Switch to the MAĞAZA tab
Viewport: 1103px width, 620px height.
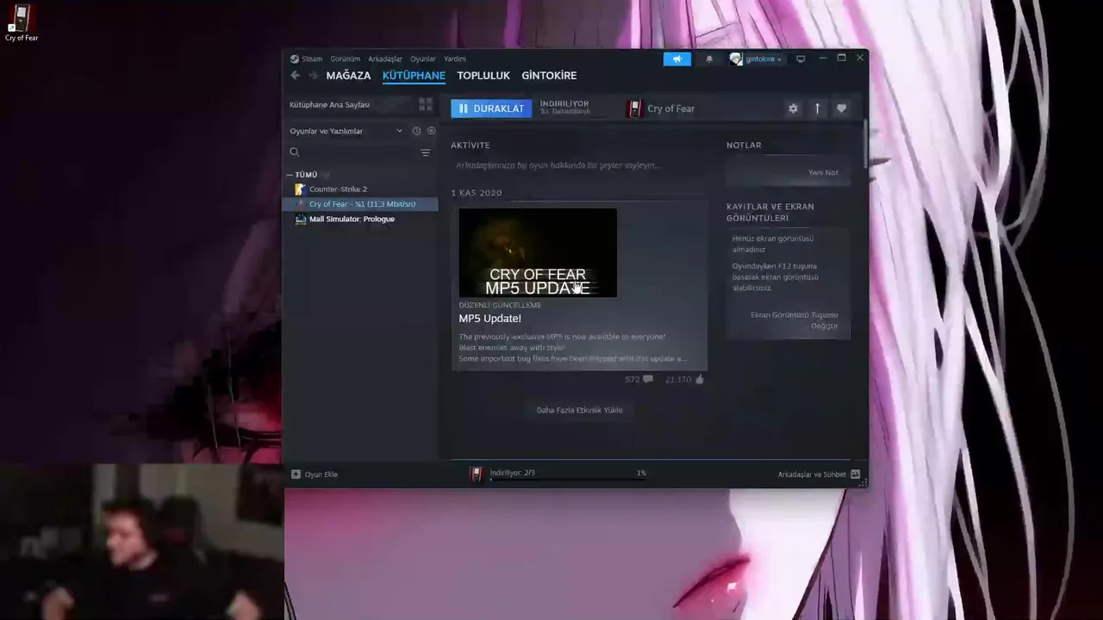coord(348,76)
